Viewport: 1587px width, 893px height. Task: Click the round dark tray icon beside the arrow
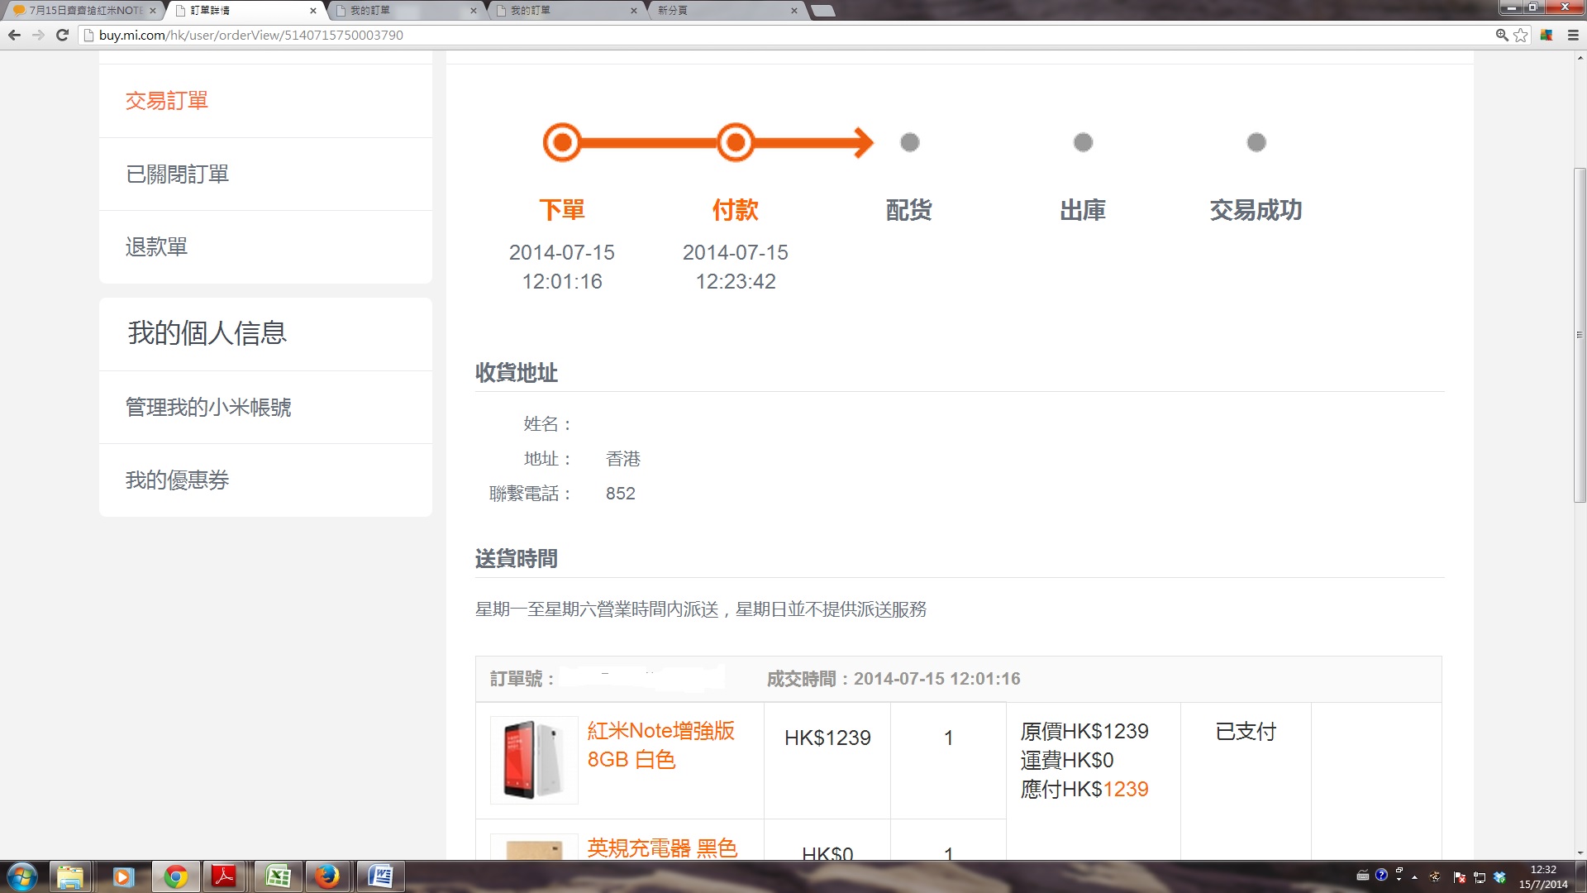tap(1435, 876)
